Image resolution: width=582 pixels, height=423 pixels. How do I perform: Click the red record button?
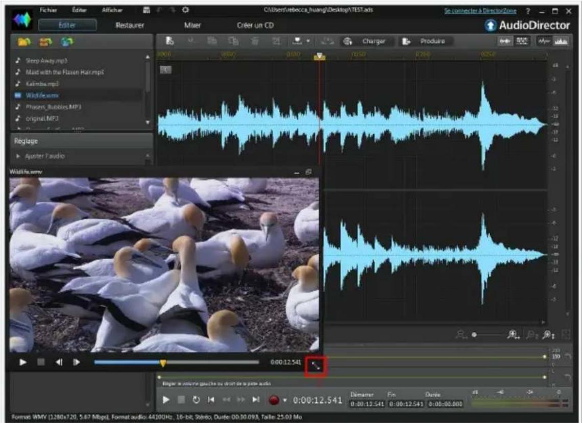[274, 400]
